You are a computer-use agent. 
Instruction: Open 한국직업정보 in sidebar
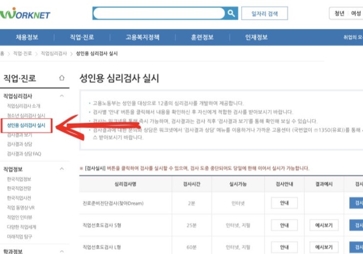tap(19, 179)
